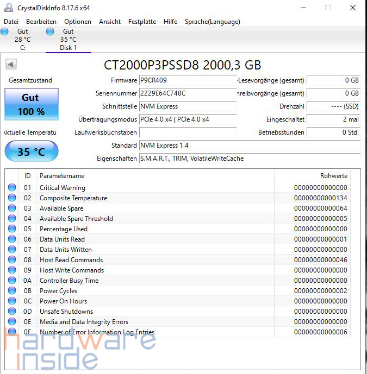Open the Festplatte menu
The image size is (367, 374).
[142, 22]
